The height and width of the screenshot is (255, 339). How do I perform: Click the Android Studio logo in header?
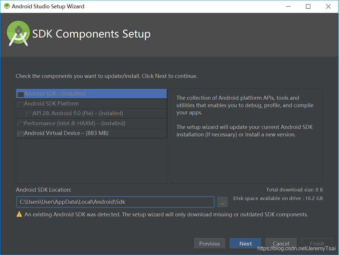pyautogui.click(x=18, y=33)
